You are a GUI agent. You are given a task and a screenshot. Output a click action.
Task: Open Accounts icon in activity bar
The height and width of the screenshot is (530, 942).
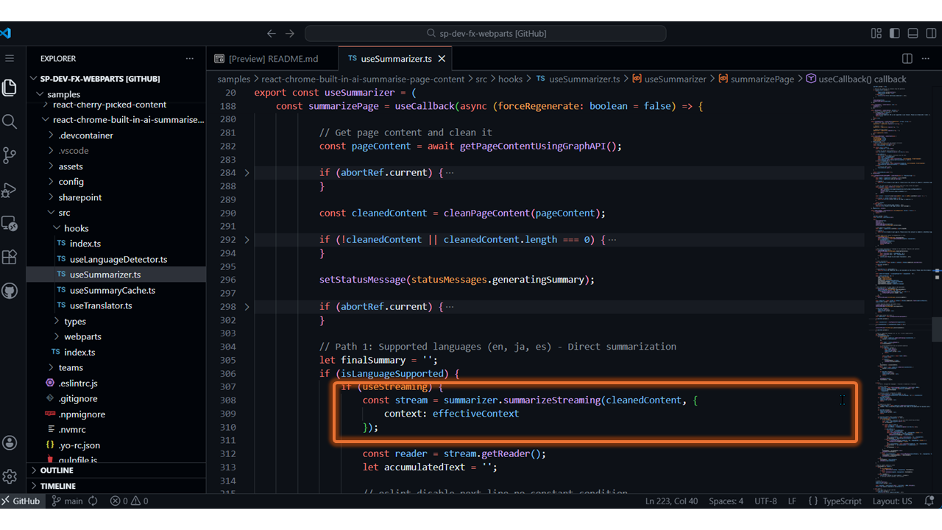[x=10, y=442]
